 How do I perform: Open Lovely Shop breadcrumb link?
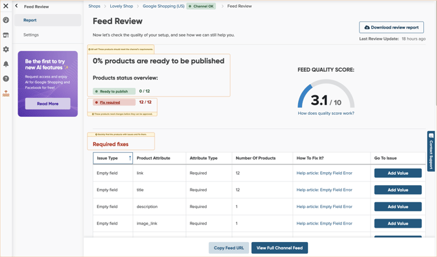click(121, 6)
